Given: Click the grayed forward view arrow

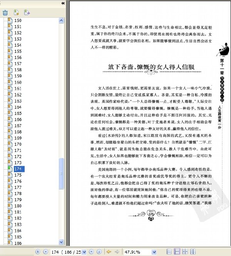Looking at the screenshot, I should click(117, 252).
